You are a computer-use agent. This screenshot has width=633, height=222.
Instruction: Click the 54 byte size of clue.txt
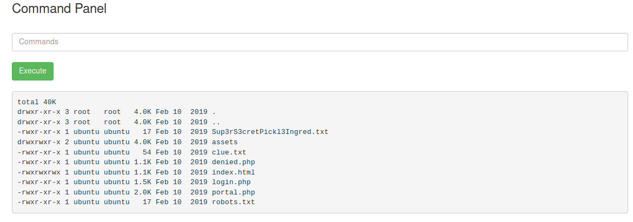pos(147,152)
